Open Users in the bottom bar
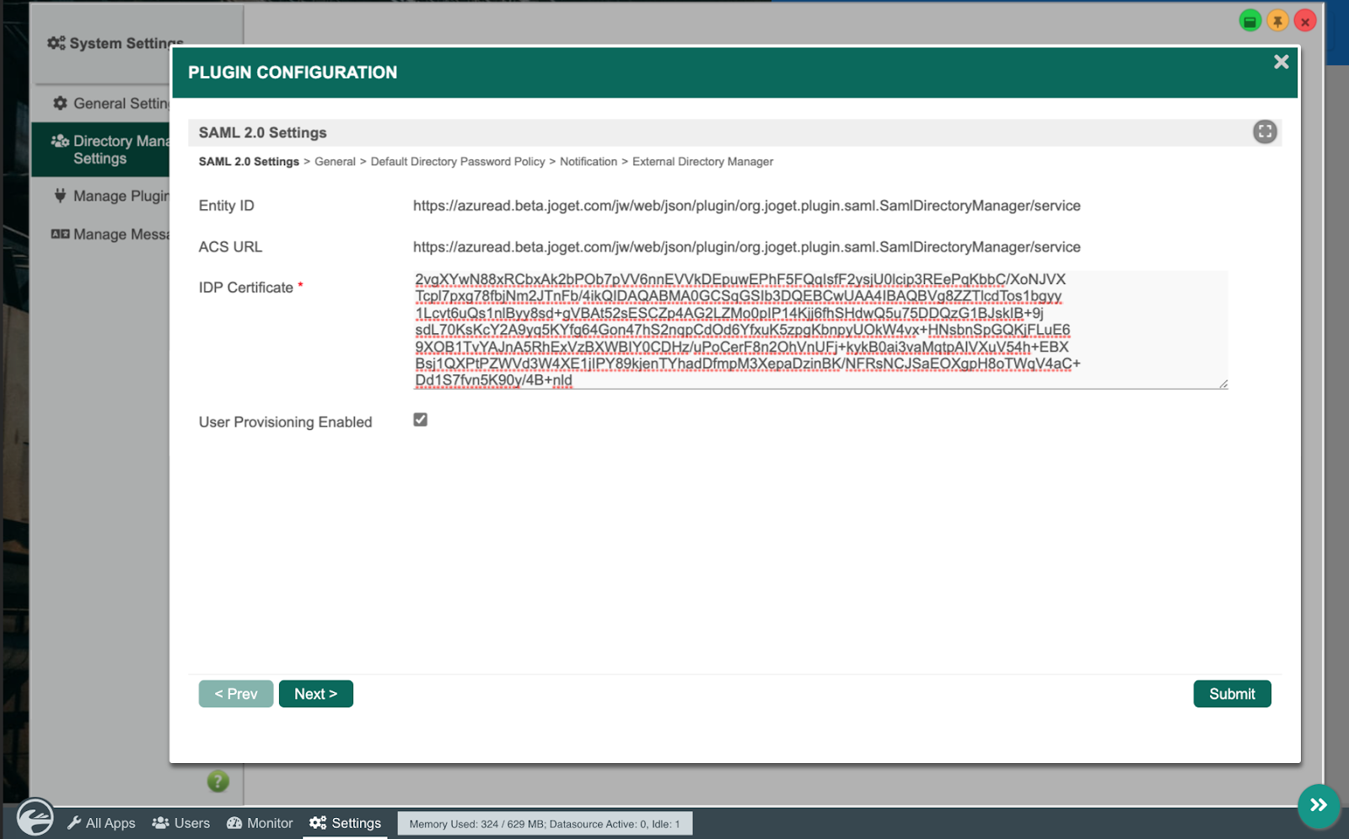 [x=181, y=823]
